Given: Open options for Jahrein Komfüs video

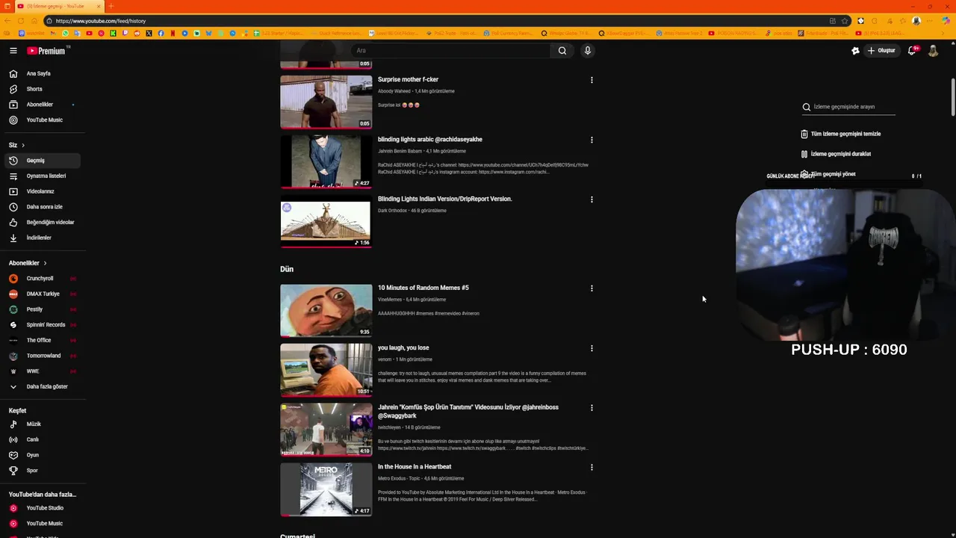Looking at the screenshot, I should [592, 408].
